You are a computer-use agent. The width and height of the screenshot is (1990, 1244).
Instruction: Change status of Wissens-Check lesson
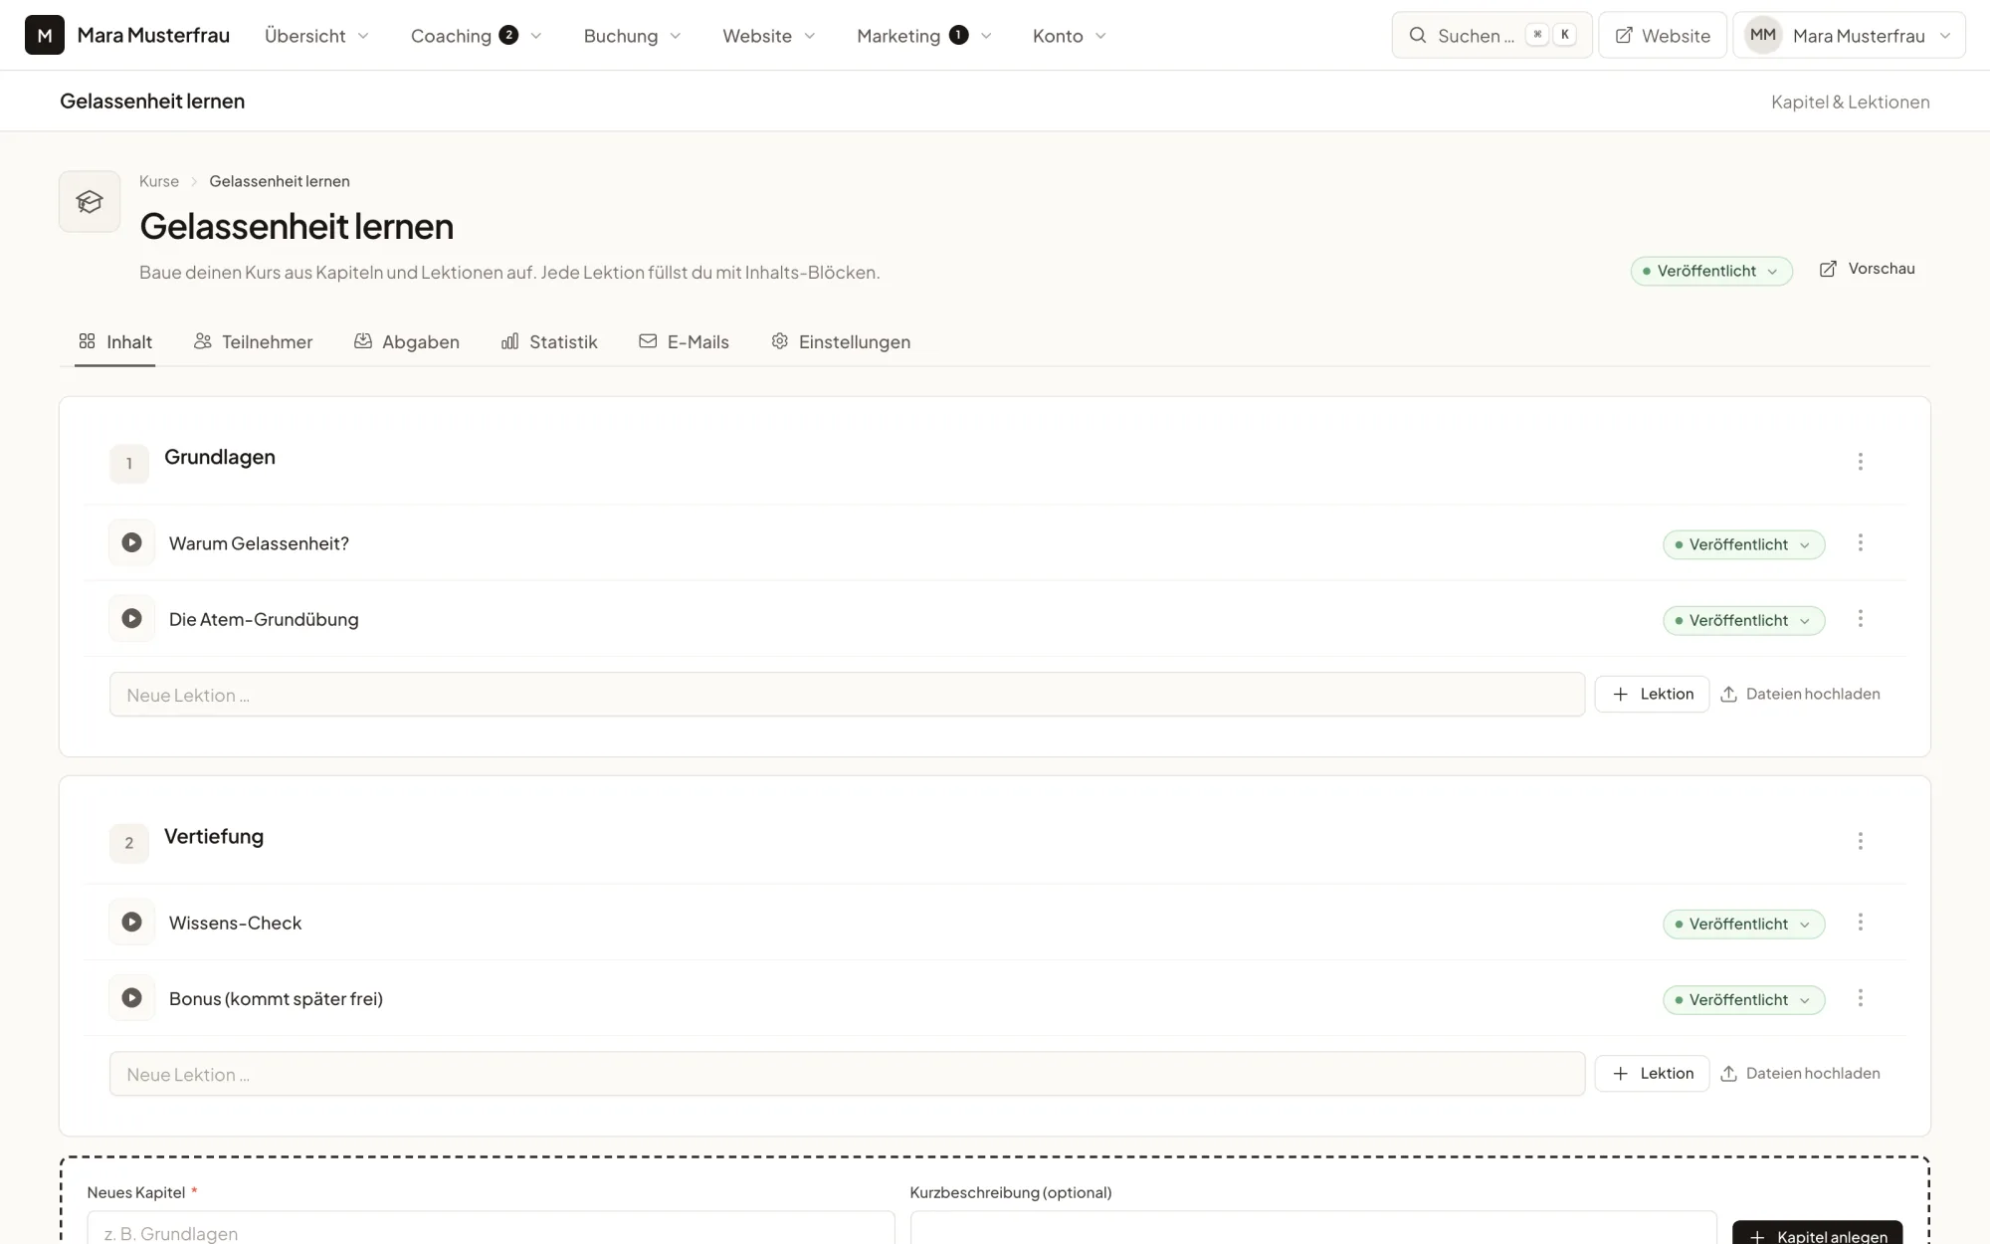[1743, 924]
